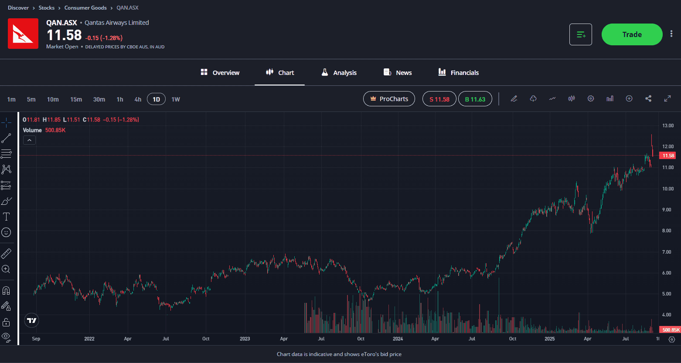This screenshot has height=363, width=681.
Task: Click the 2023 label on time axis
Action: (245, 339)
